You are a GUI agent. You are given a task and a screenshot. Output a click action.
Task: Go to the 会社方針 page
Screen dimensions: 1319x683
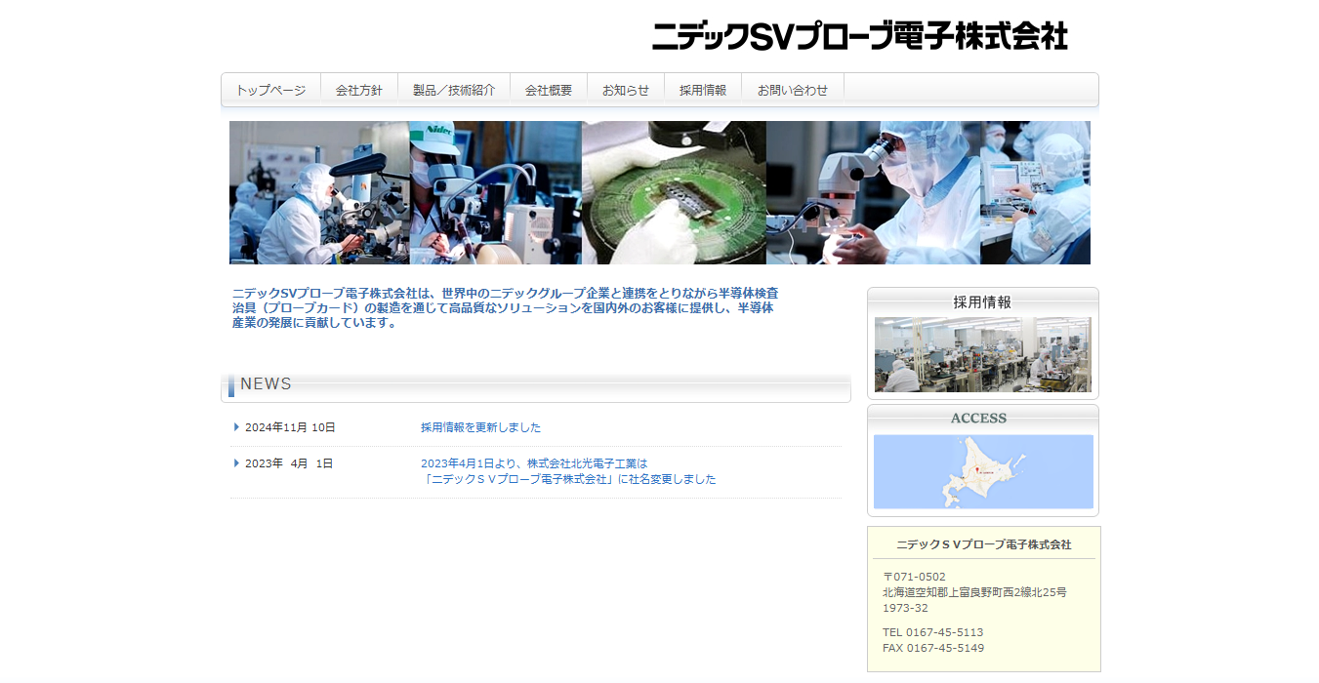point(358,90)
